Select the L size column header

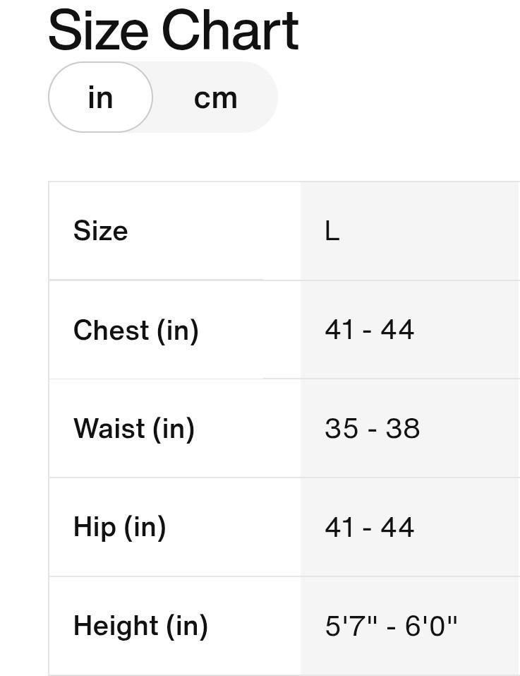332,231
